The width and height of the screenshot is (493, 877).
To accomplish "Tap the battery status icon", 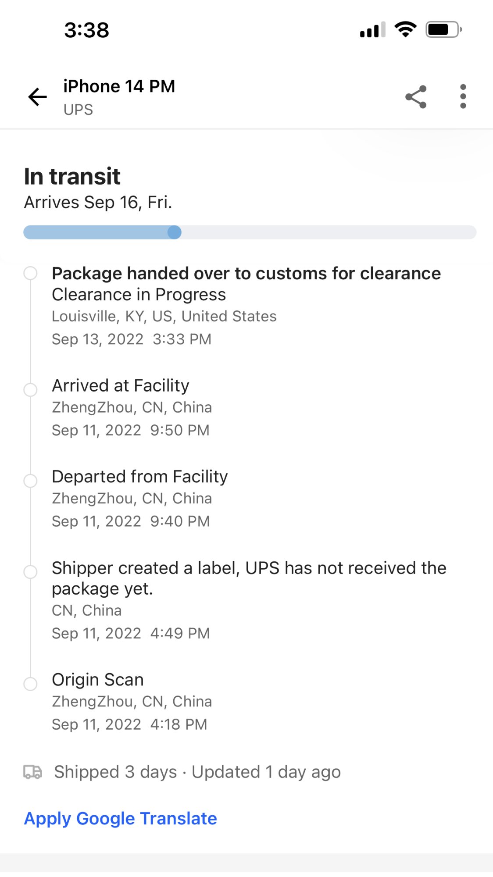I will (x=443, y=30).
